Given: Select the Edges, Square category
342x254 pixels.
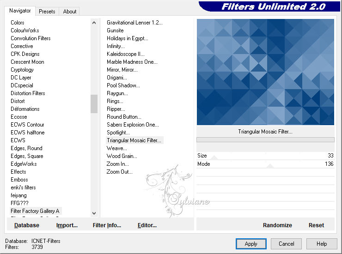Looking at the screenshot, I should point(27,156).
